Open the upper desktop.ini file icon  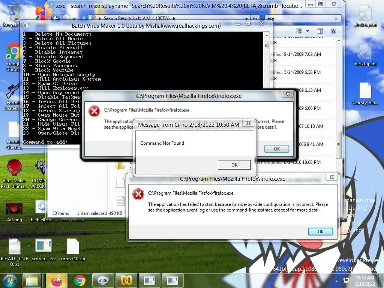pyautogui.click(x=365, y=16)
